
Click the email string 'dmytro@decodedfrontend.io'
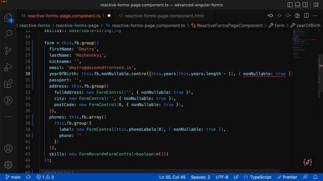point(100,67)
